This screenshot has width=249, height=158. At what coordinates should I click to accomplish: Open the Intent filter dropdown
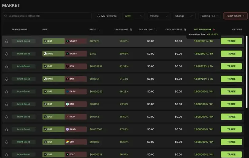133,16
